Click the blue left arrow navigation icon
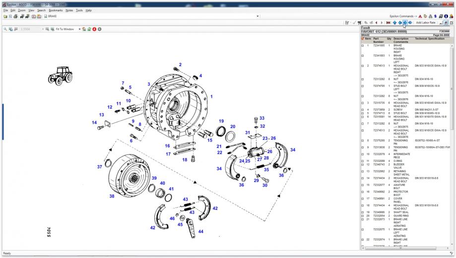The image size is (456, 258). (400, 23)
